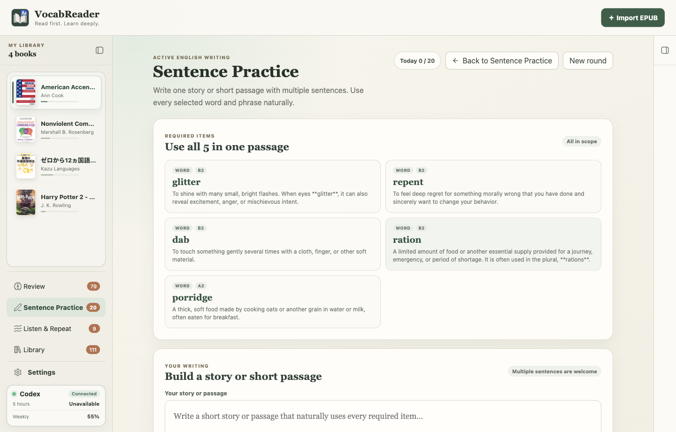Open the Harry Potter 2 book cover
This screenshot has width=676, height=432.
pos(26,202)
